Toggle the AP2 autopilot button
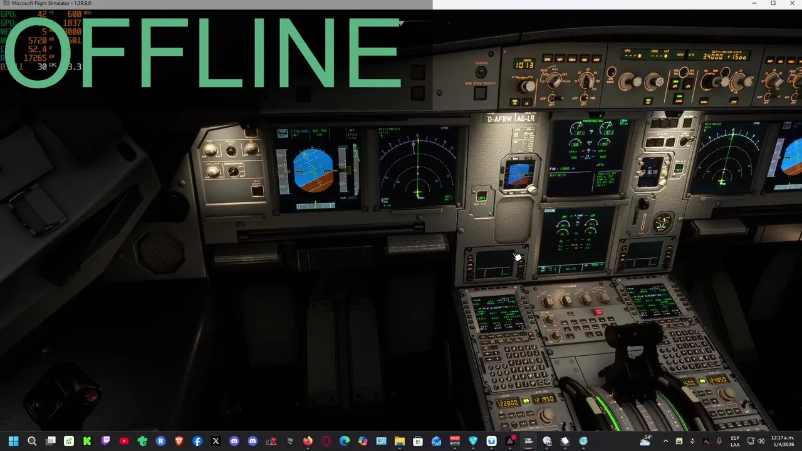802x451 pixels. coord(688,84)
